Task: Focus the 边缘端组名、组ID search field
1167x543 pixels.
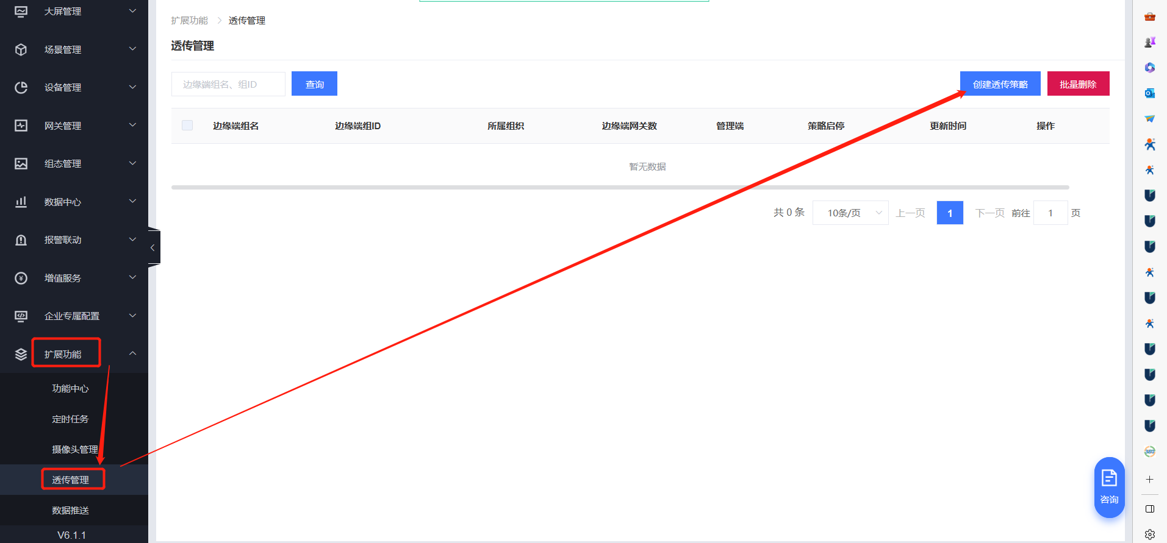Action: [228, 84]
